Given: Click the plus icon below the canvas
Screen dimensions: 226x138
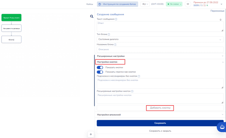Looking at the screenshot, I should (x=91, y=134).
